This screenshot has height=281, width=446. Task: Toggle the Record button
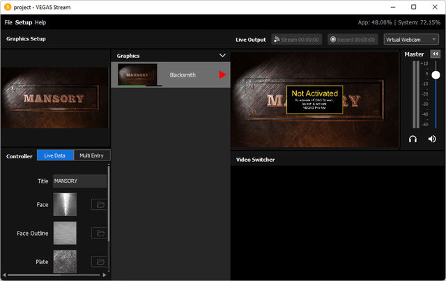click(353, 40)
